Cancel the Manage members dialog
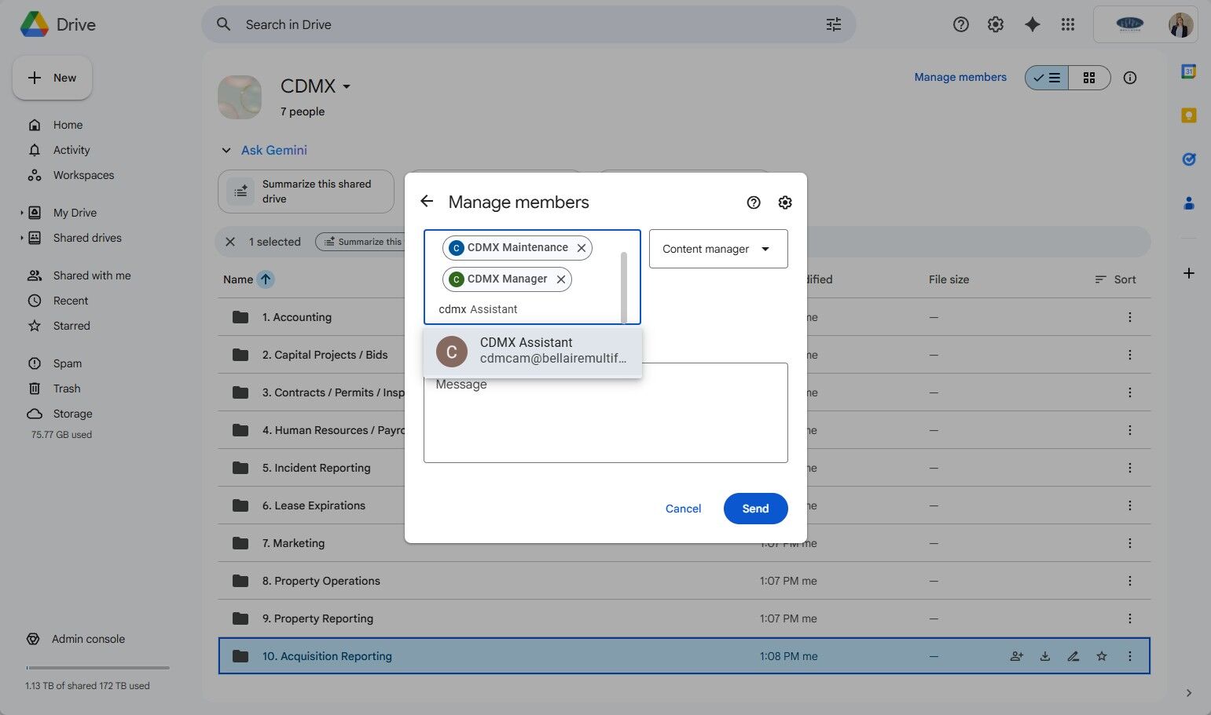The width and height of the screenshot is (1211, 715). click(683, 509)
